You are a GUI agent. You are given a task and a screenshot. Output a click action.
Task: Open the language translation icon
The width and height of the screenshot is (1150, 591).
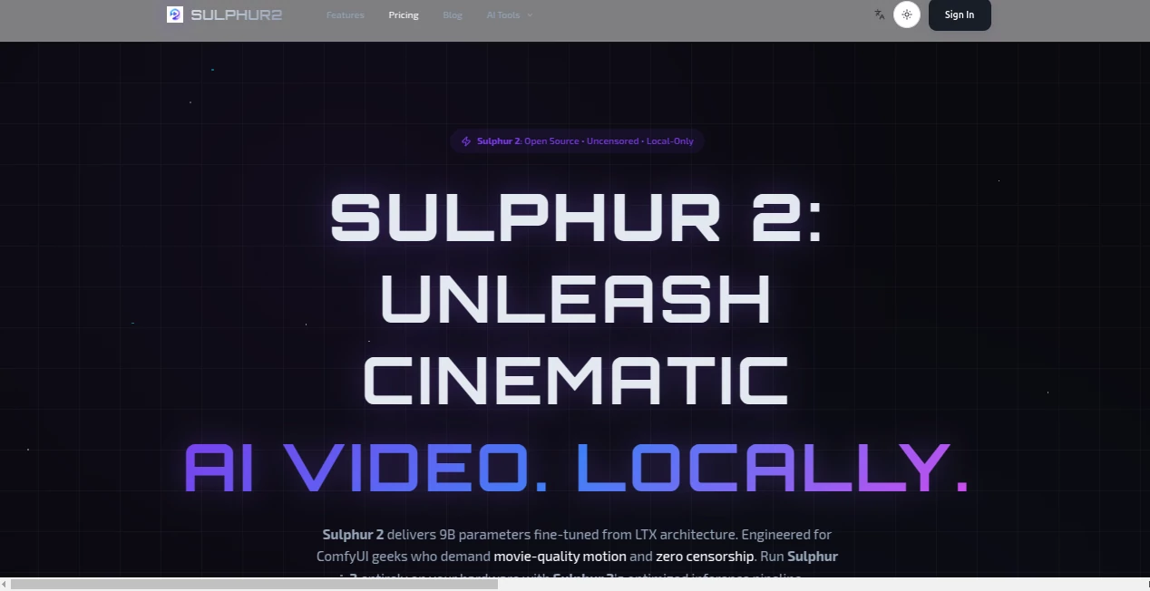(x=879, y=15)
